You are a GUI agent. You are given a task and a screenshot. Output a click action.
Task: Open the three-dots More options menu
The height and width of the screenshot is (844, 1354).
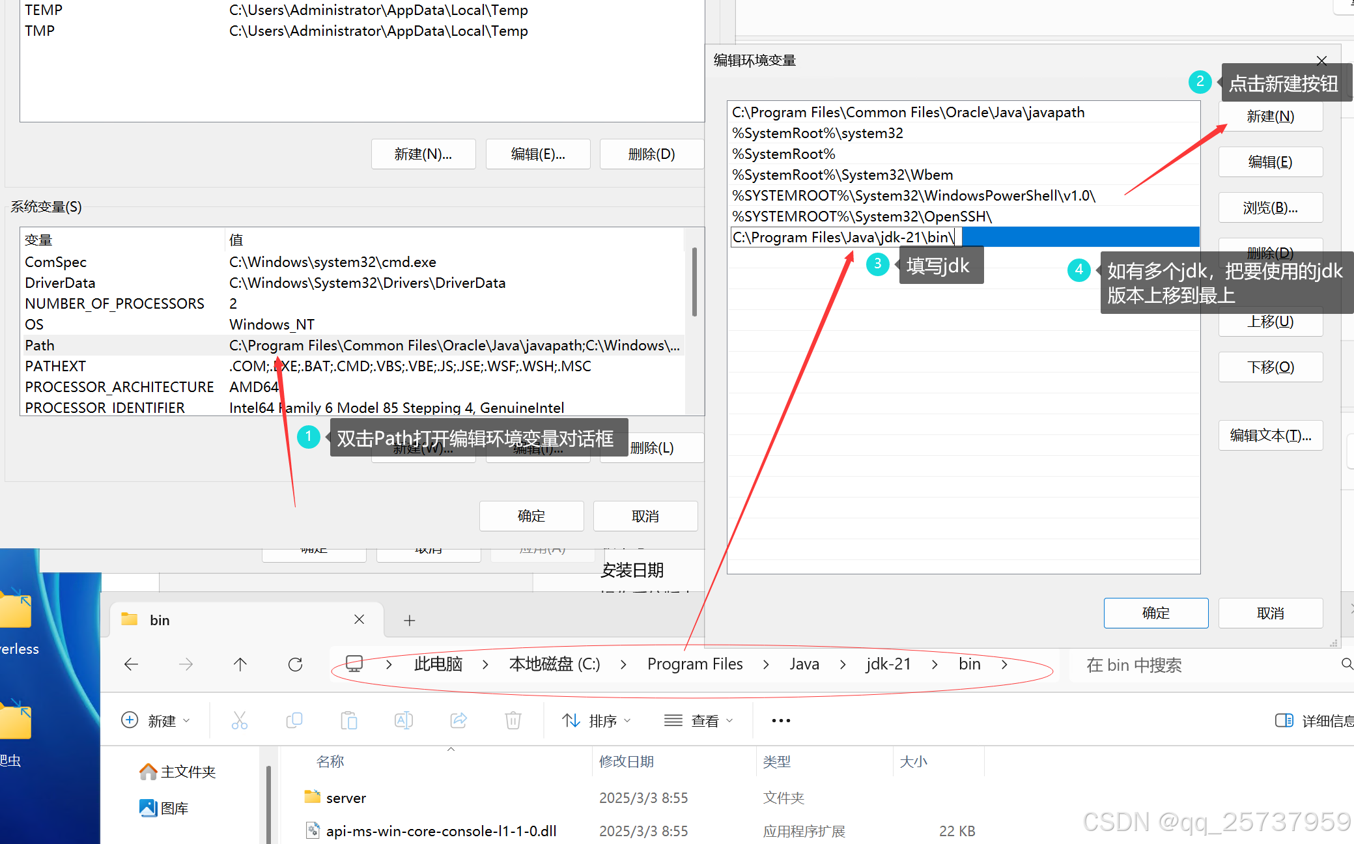click(781, 720)
